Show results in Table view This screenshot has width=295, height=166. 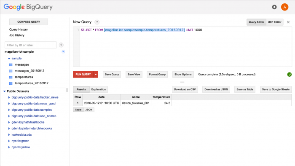pos(78,110)
